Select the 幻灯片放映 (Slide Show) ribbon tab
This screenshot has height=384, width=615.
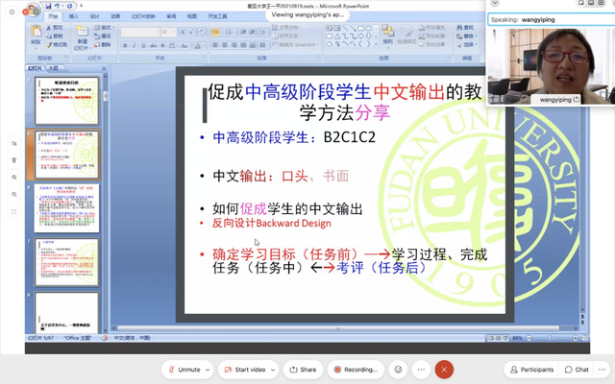pos(143,16)
